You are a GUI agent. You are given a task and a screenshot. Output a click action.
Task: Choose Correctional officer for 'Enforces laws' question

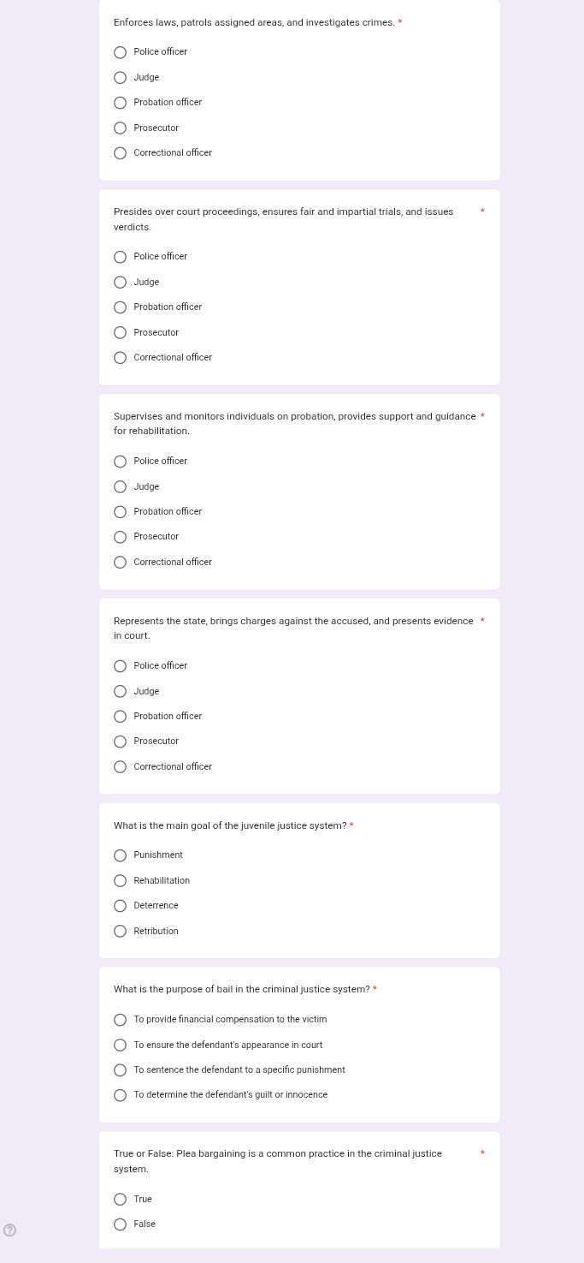point(121,153)
